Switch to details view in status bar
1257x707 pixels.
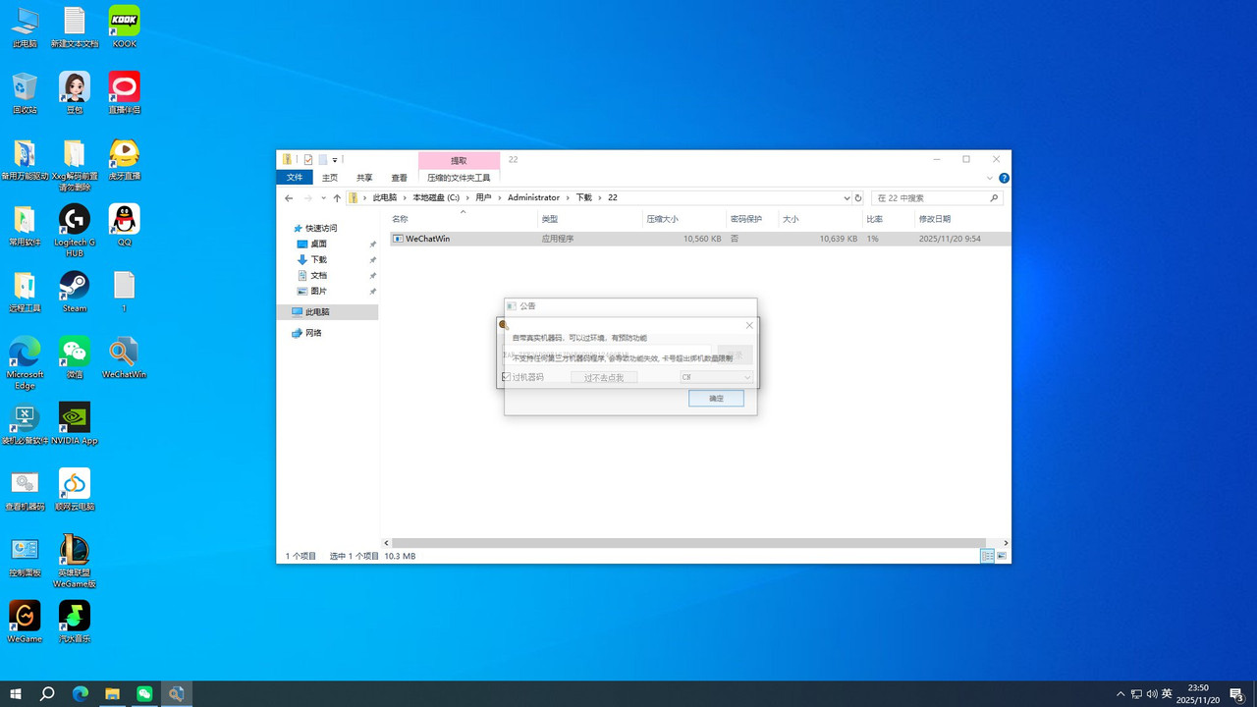987,556
